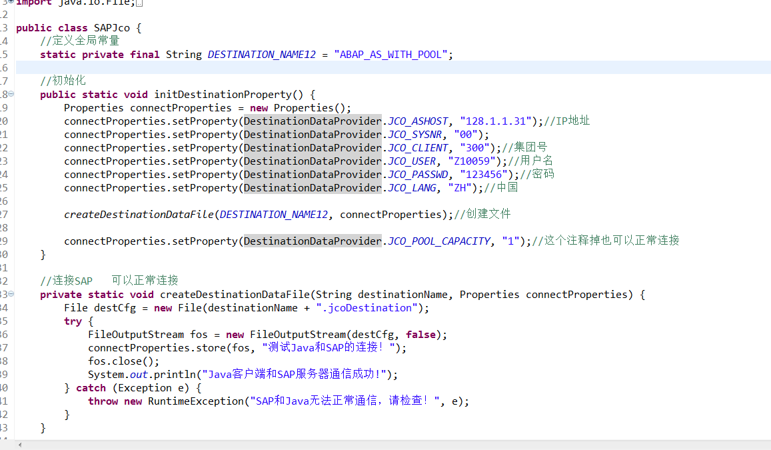Image resolution: width=771 pixels, height=450 pixels.
Task: Click the JCO_ASHOST constant
Action: point(418,121)
